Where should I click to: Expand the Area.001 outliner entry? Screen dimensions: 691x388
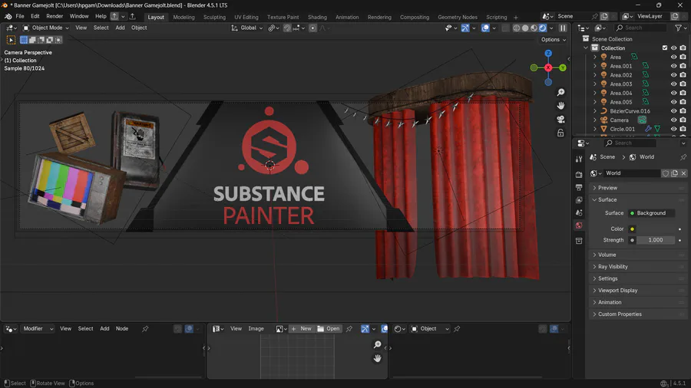(x=594, y=66)
